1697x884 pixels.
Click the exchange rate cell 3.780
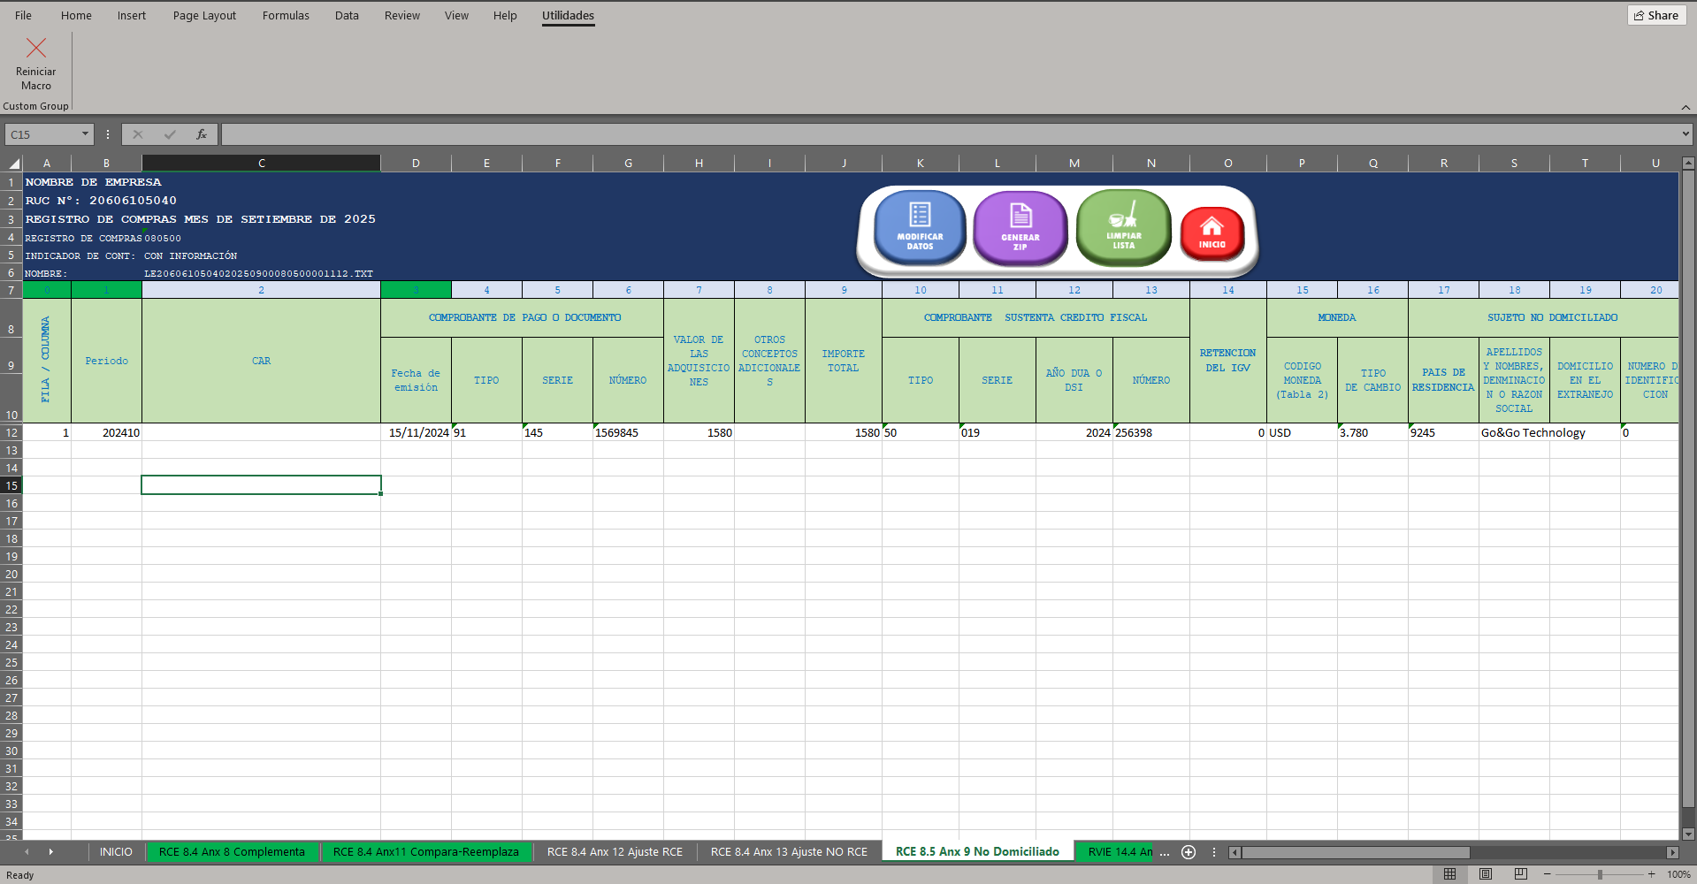(1372, 432)
